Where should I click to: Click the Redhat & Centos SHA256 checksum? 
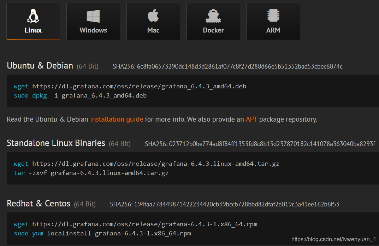click(x=225, y=204)
